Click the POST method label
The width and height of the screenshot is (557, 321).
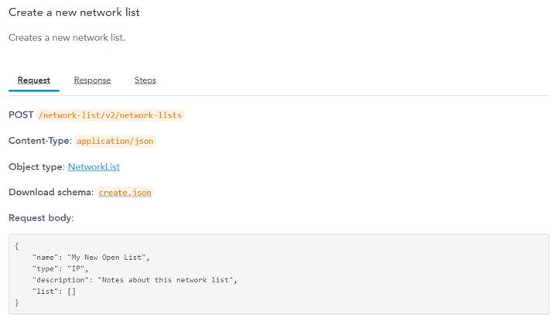tap(21, 115)
